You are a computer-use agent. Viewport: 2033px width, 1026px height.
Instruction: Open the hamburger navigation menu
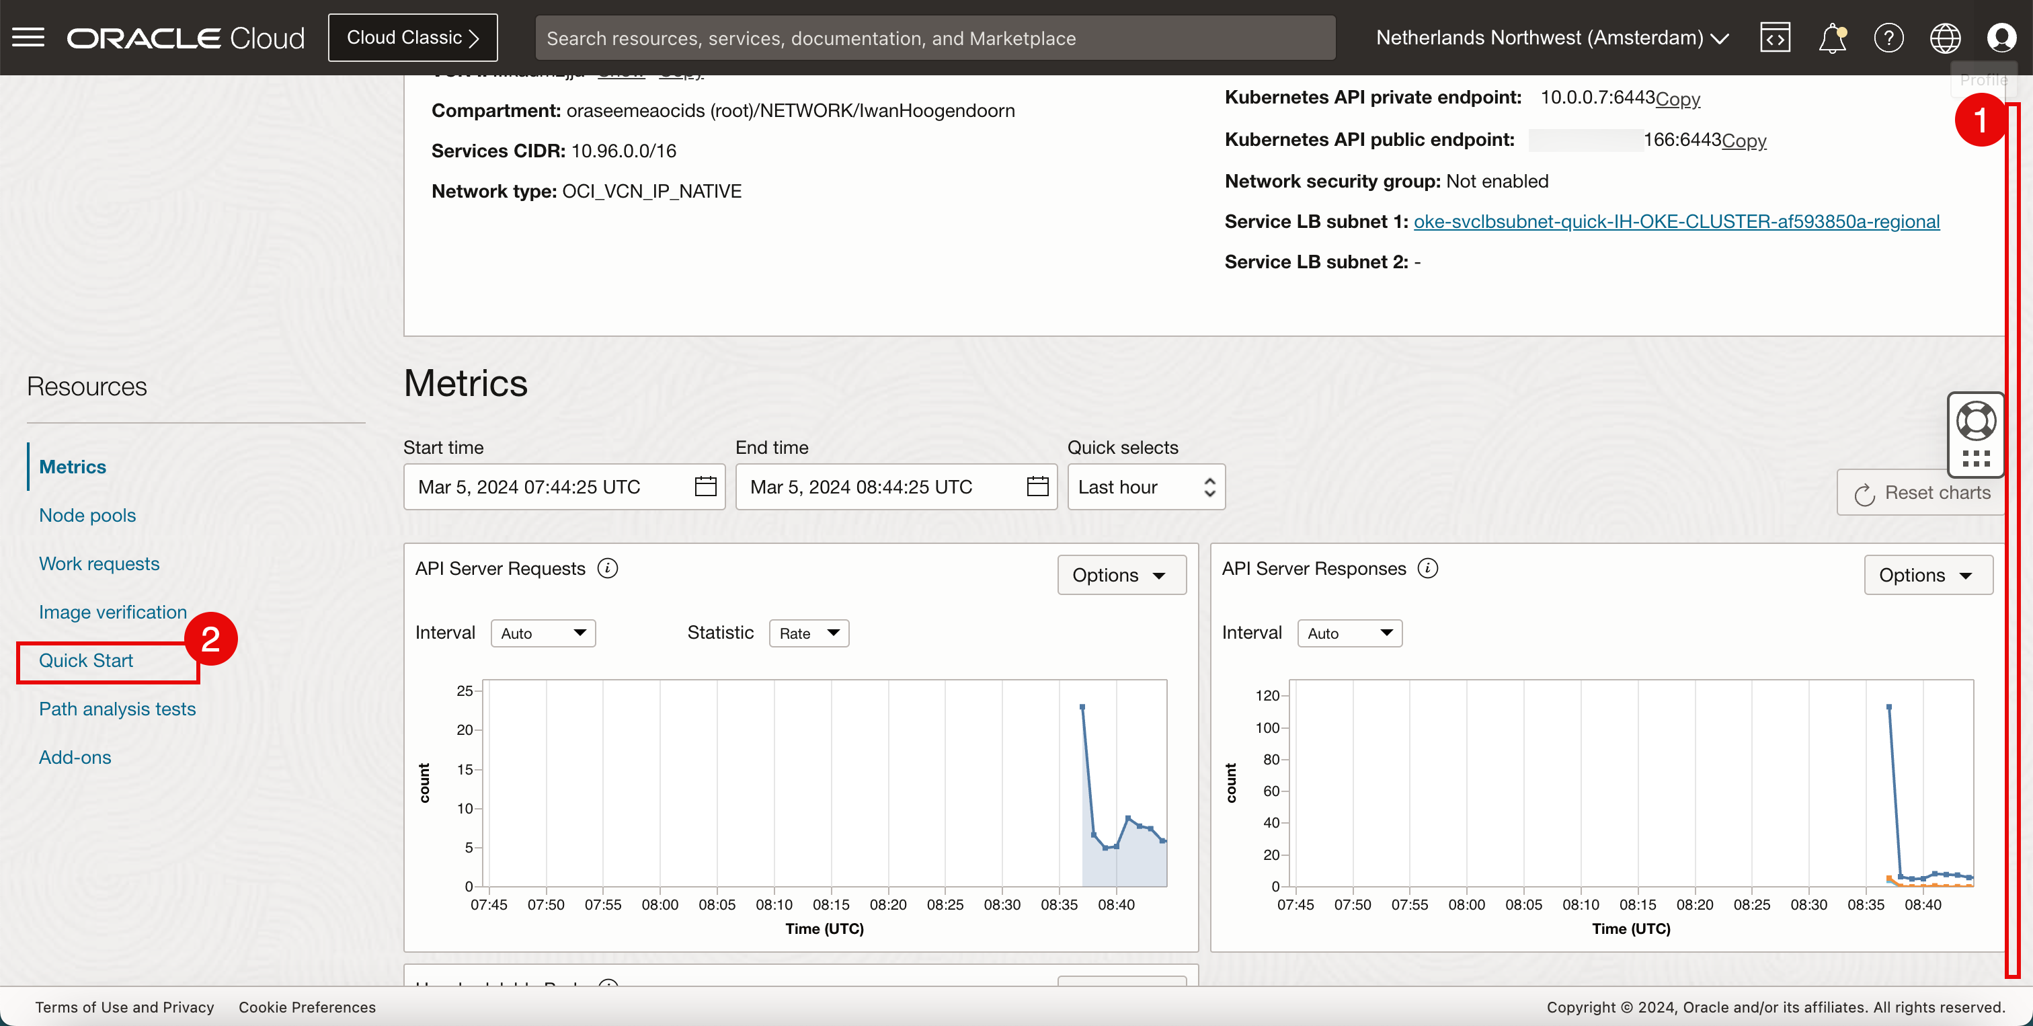point(28,37)
